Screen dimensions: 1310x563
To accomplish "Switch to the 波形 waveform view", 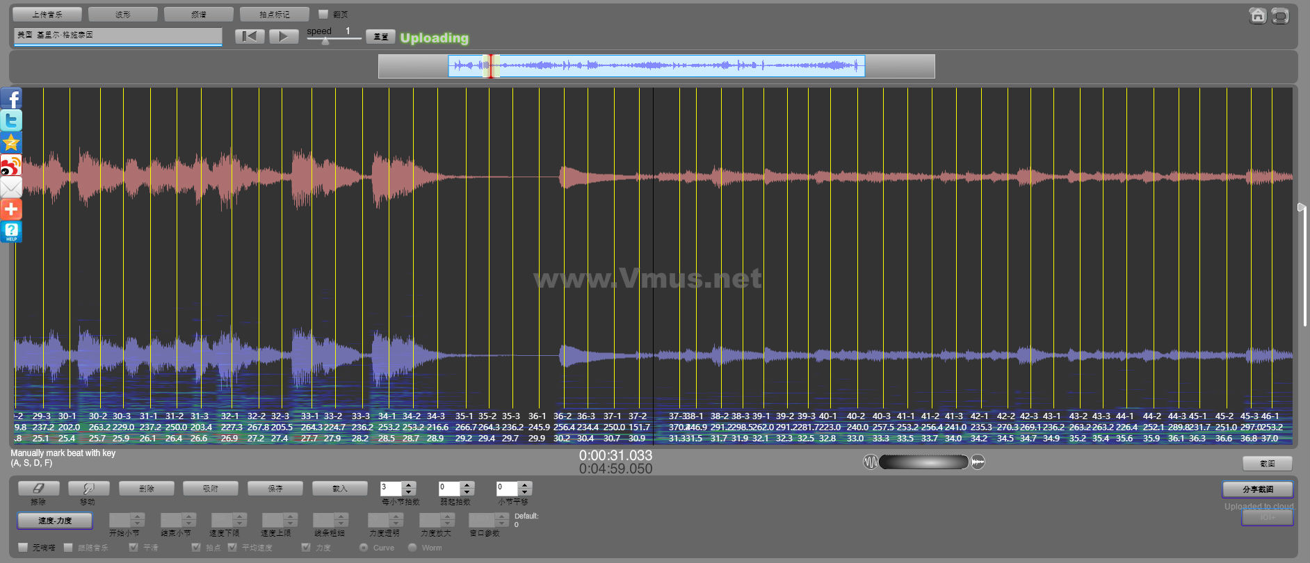I will [123, 14].
